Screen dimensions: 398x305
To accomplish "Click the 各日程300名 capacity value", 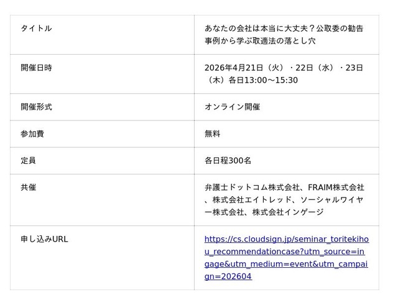I will coord(228,160).
